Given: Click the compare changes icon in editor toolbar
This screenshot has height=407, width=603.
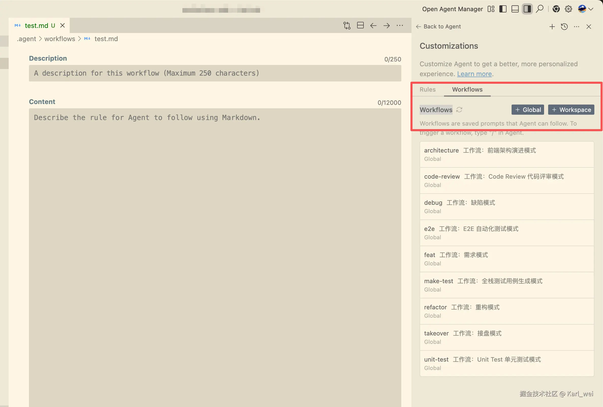Looking at the screenshot, I should point(347,25).
